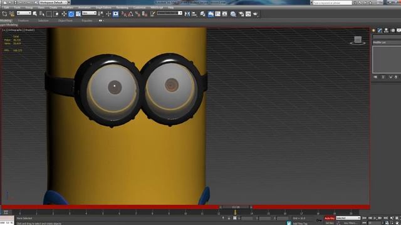Toggle Auto Key animation mode
This screenshot has width=401, height=225.
(x=330, y=218)
